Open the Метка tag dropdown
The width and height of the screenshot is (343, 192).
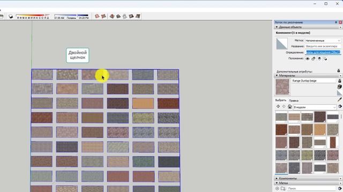tap(323, 41)
